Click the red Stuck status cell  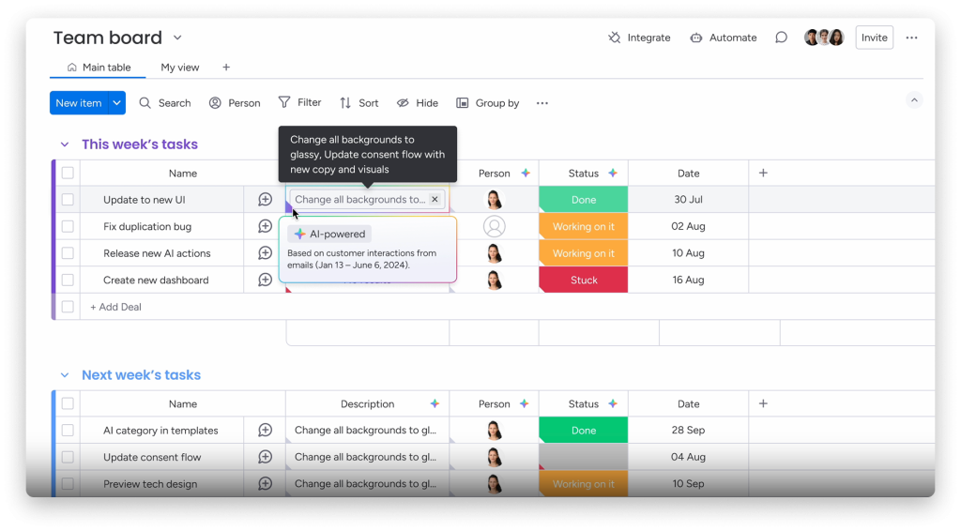(583, 280)
